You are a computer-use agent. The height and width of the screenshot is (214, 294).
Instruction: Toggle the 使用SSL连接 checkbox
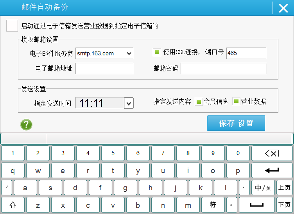coord(157,52)
